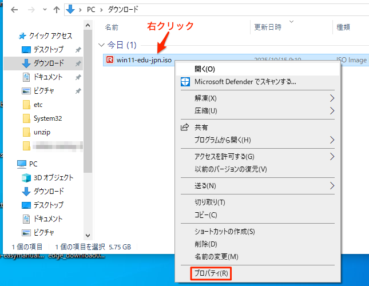Viewport: 369px width, 286px height.
Task: Click the 3D オブジェクト cube icon
Action: 26,177
